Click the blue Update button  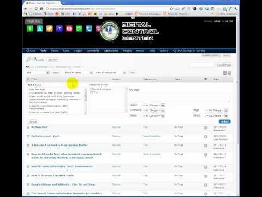point(224,121)
